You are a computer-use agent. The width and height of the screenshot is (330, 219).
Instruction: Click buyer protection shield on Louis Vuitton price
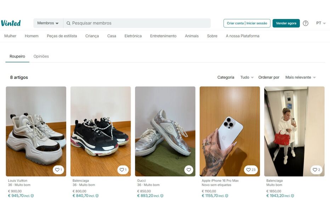point(32,196)
